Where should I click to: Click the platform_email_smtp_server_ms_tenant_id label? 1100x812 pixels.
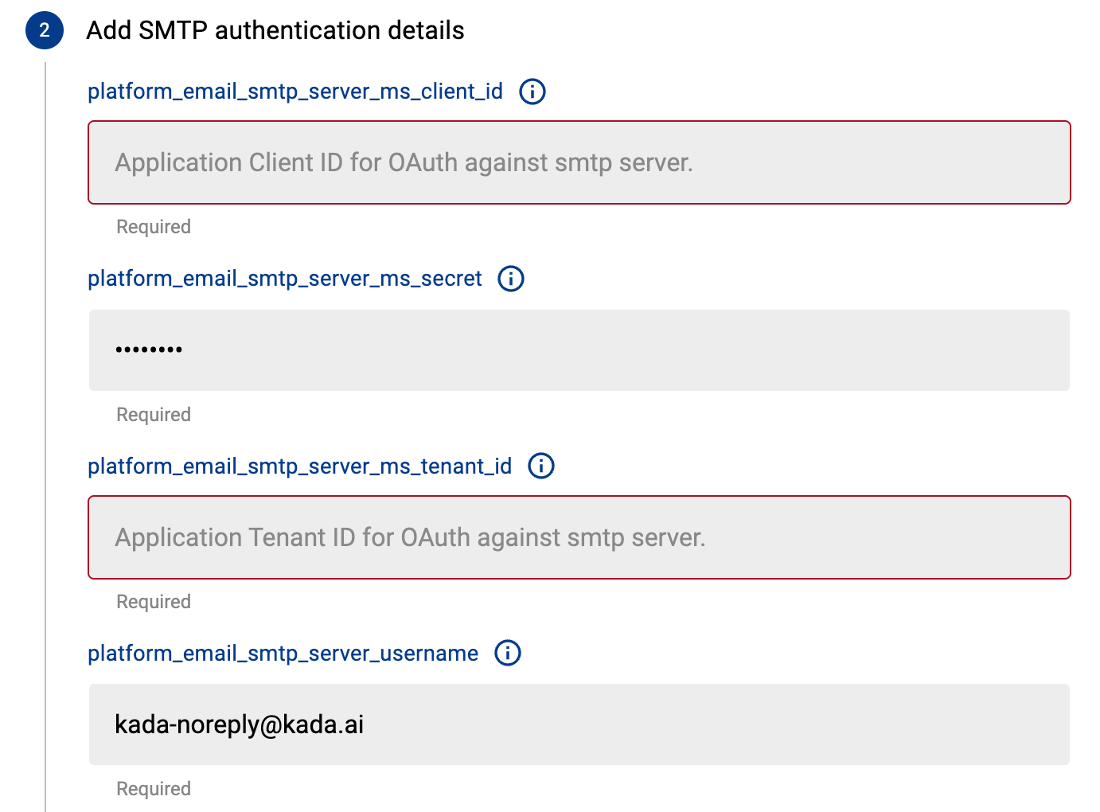pos(299,466)
